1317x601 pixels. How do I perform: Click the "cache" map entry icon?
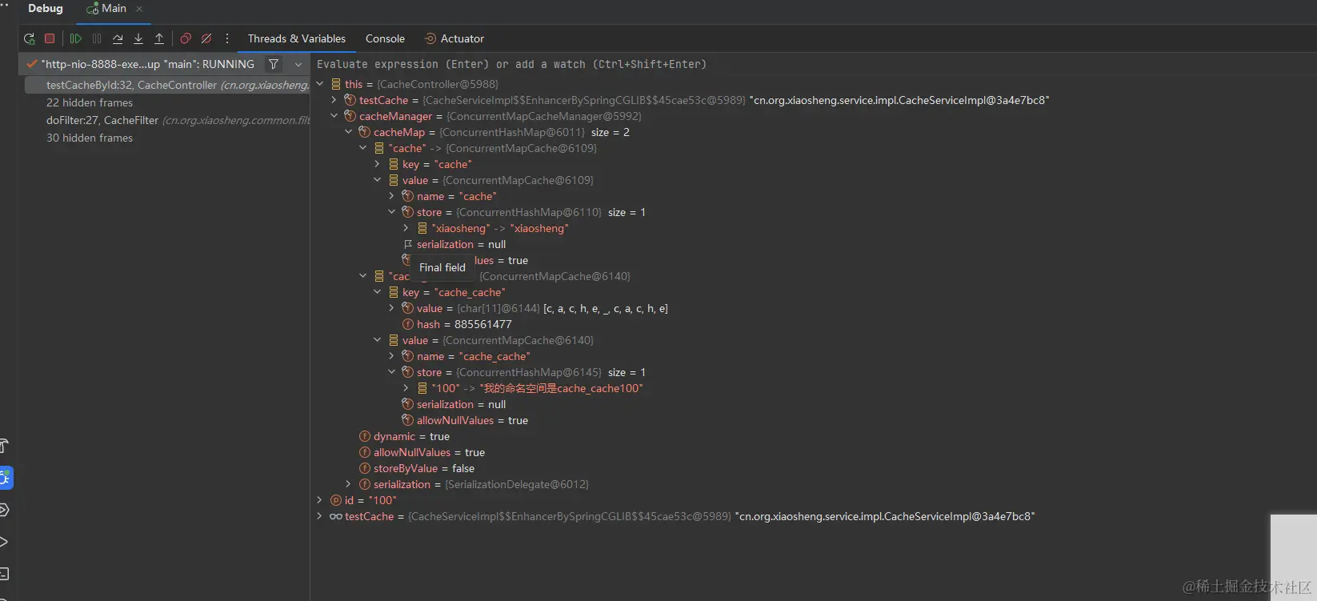pos(379,148)
